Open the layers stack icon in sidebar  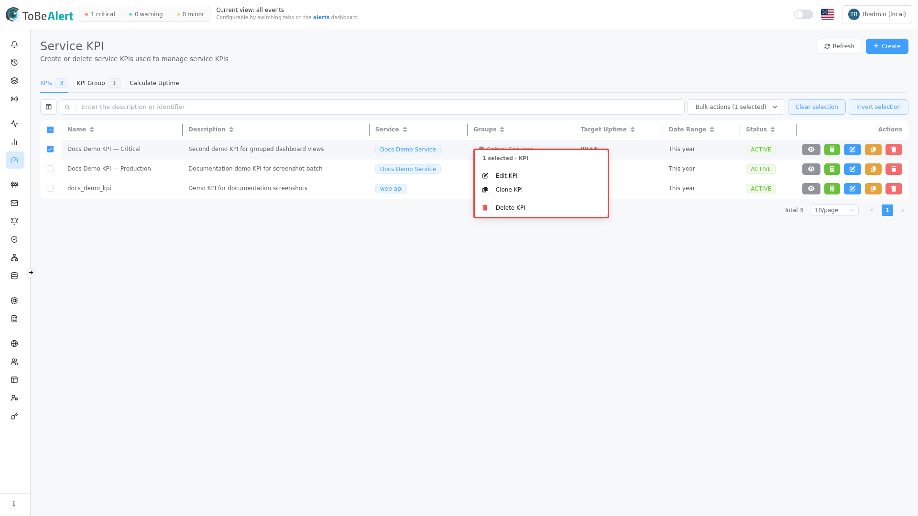[x=14, y=81]
